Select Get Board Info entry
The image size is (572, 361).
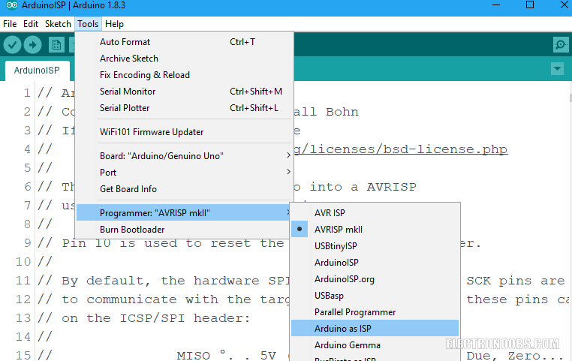(x=184, y=189)
